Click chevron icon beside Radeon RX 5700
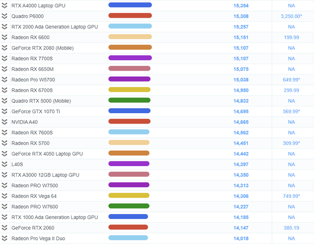This screenshot has height=244, width=314. tap(4, 143)
